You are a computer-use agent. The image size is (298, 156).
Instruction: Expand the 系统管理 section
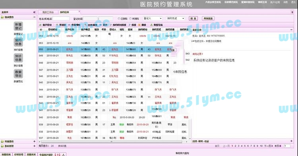click(x=35, y=146)
